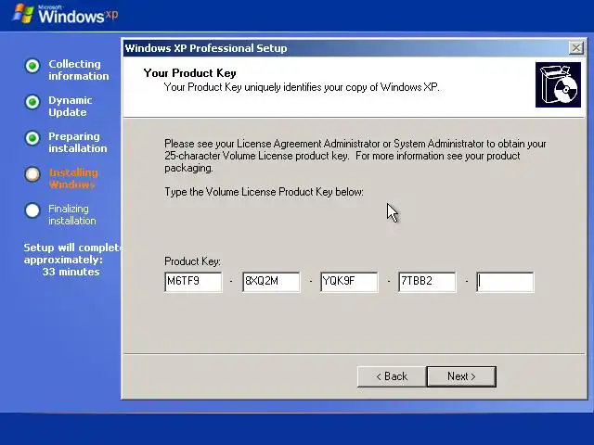Click 'Type the Volume License Product Key below'

pos(264,192)
